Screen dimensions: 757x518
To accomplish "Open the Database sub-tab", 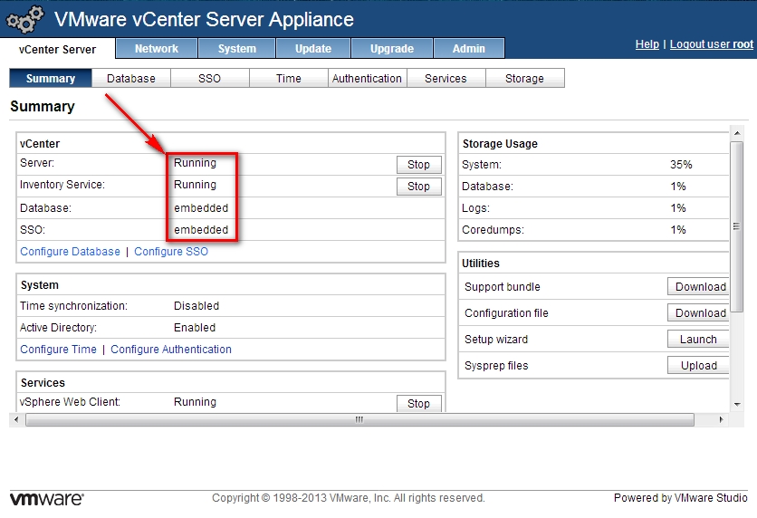I will 130,78.
